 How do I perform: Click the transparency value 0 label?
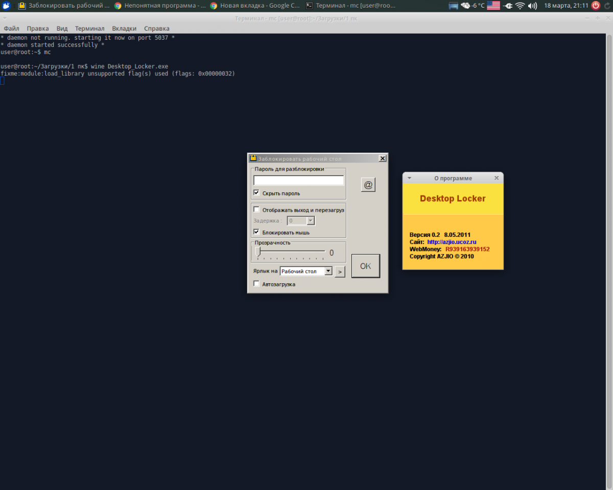click(332, 253)
